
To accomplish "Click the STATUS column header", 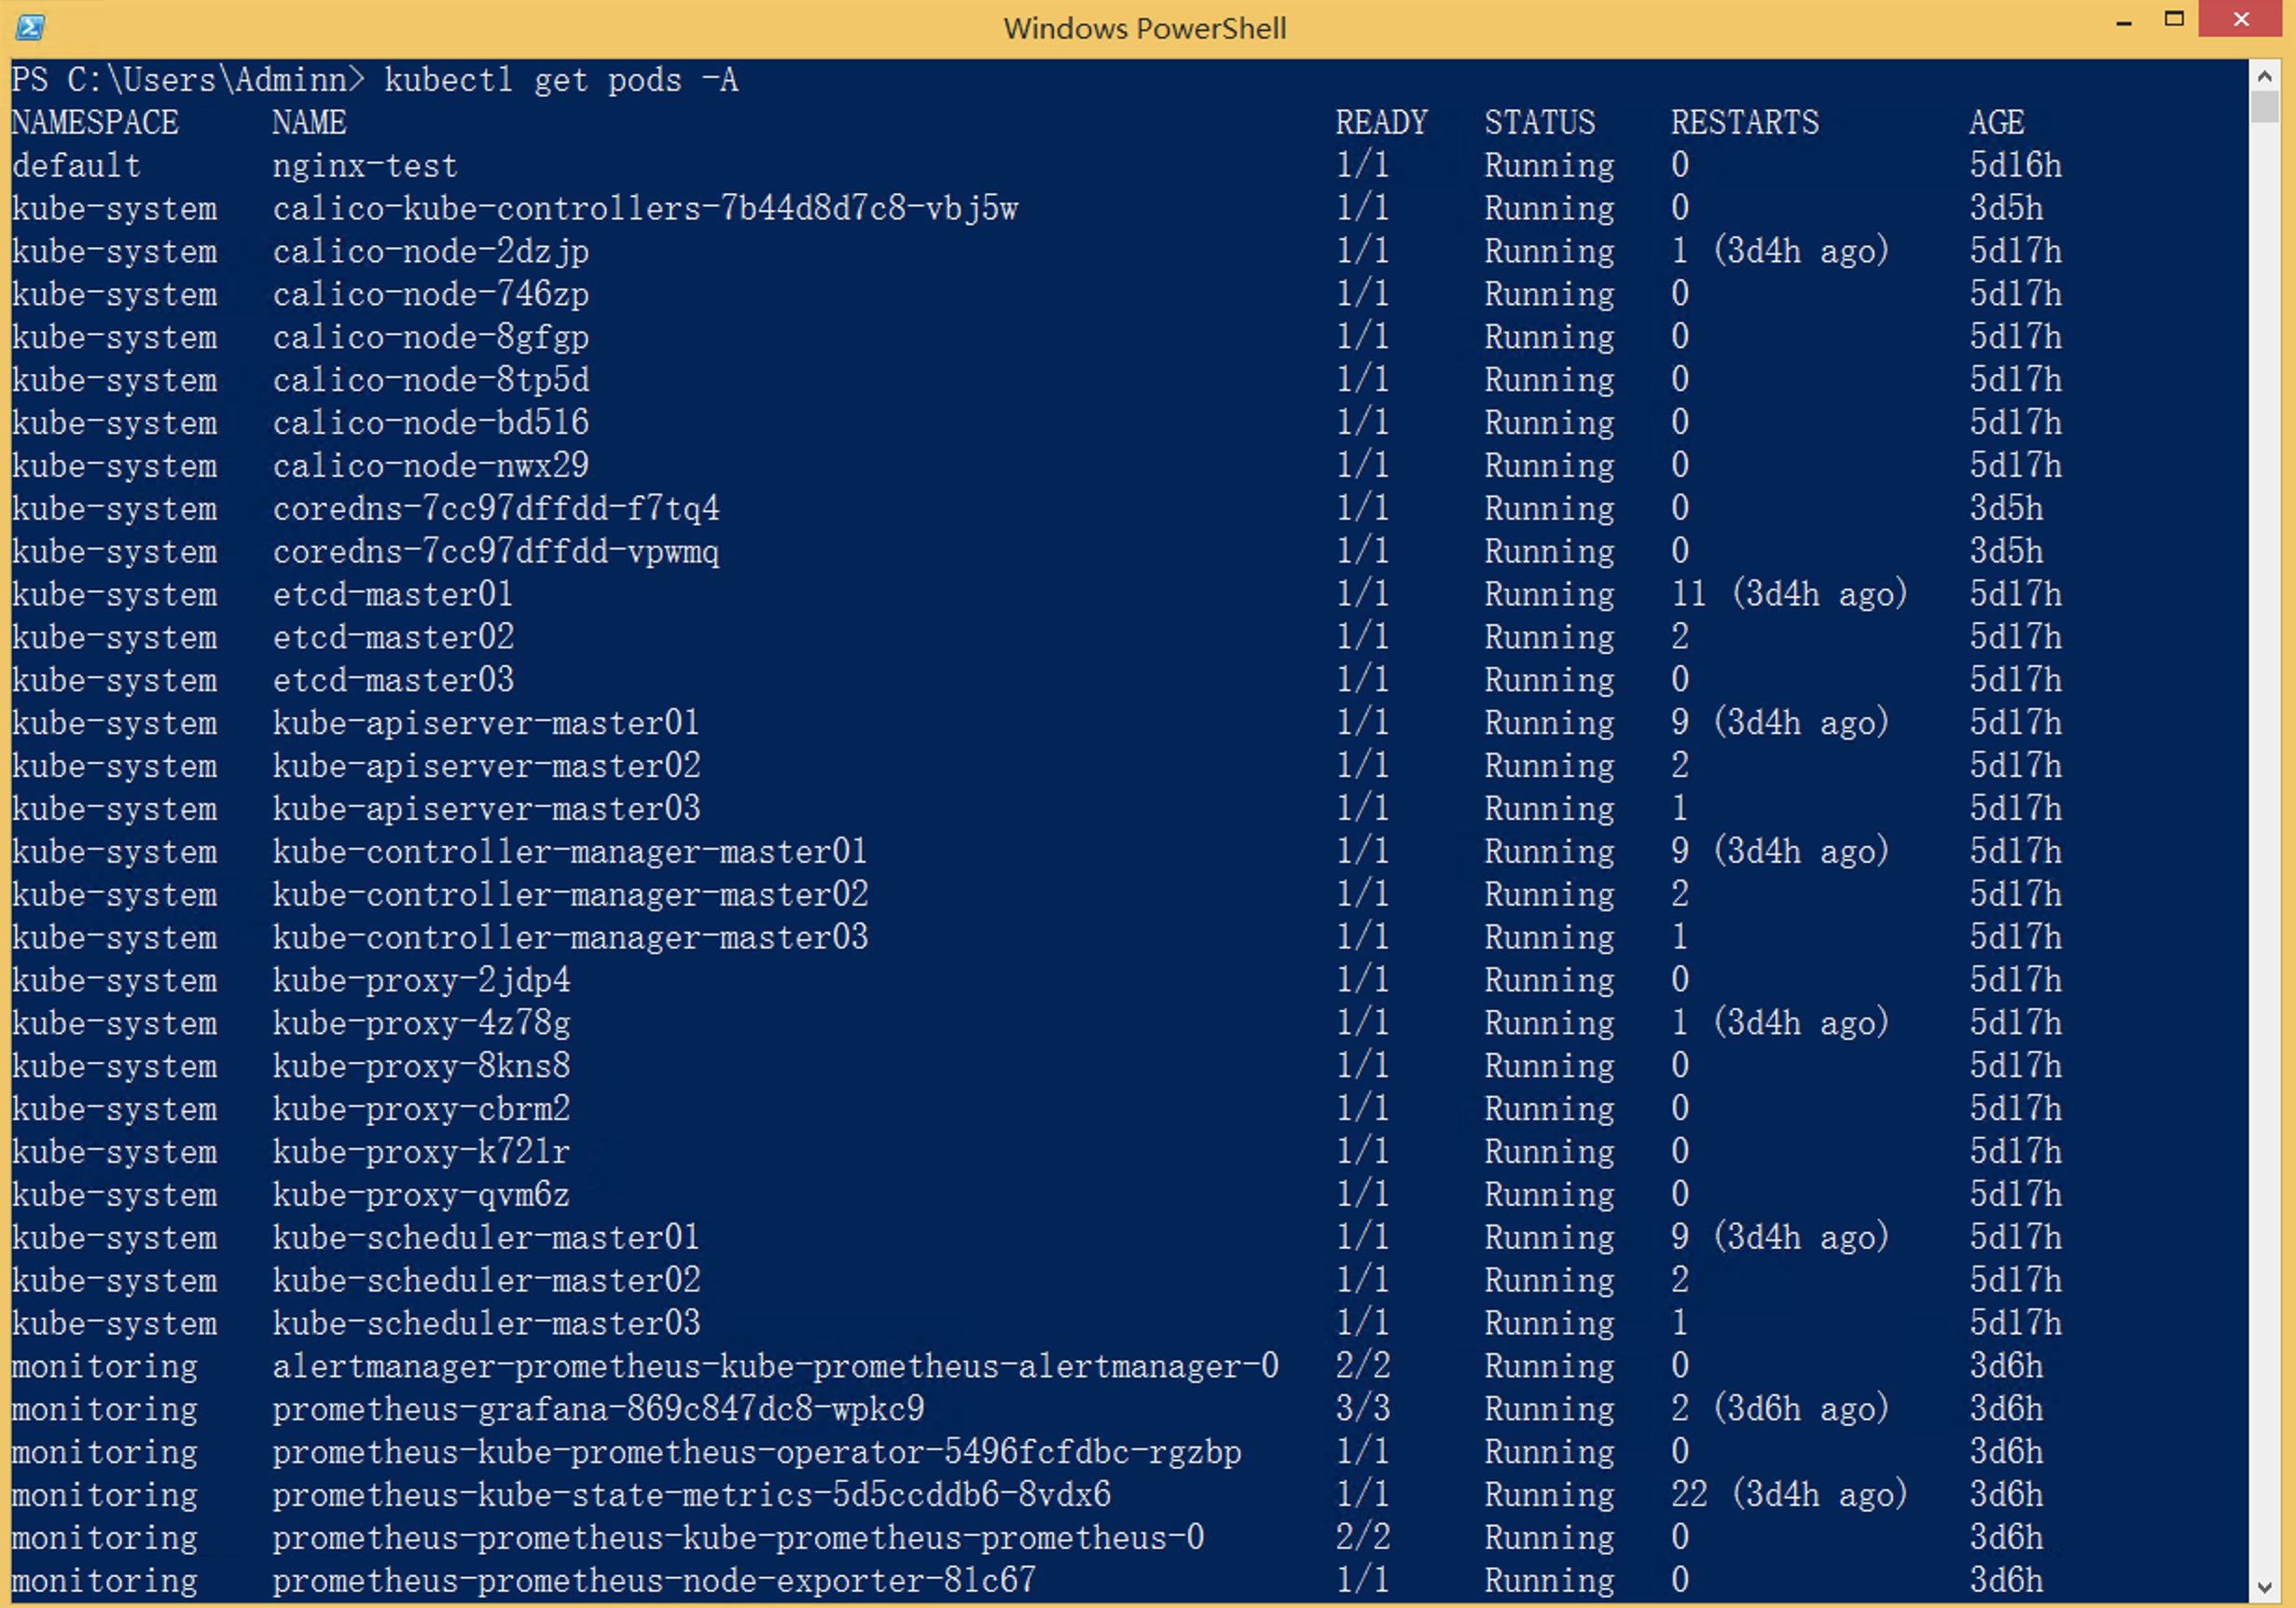I will pyautogui.click(x=1540, y=123).
